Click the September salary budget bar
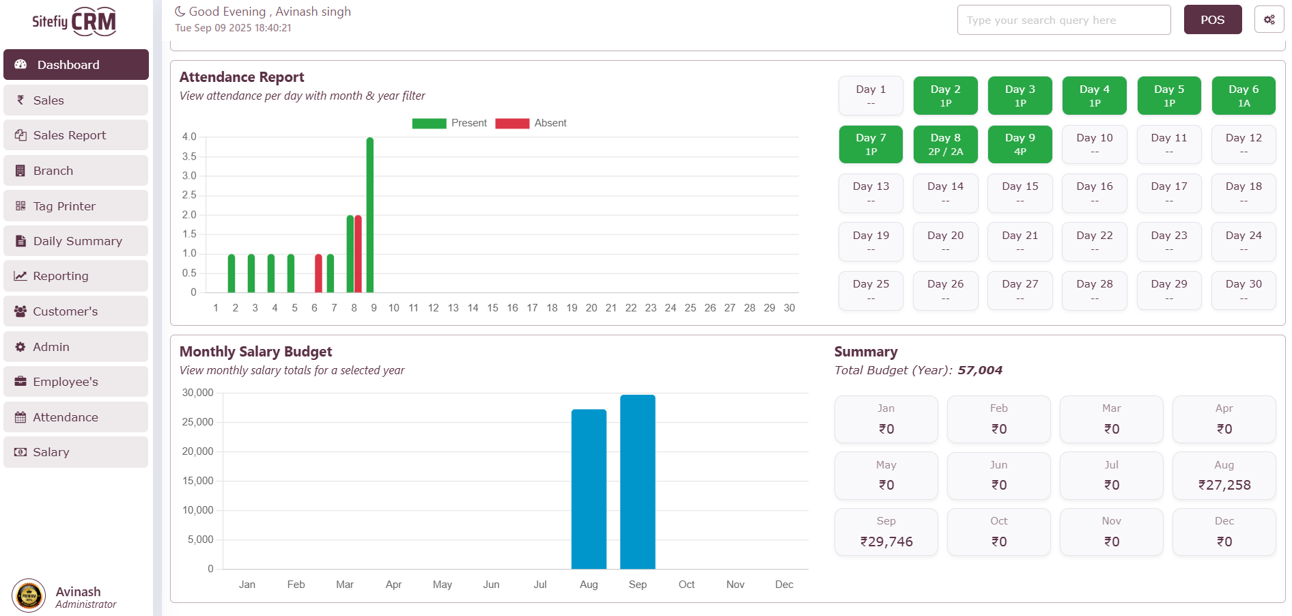Viewport: 1292px width, 616px height. 637,481
